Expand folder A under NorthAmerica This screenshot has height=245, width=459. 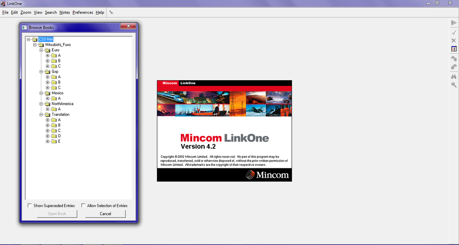(48, 109)
